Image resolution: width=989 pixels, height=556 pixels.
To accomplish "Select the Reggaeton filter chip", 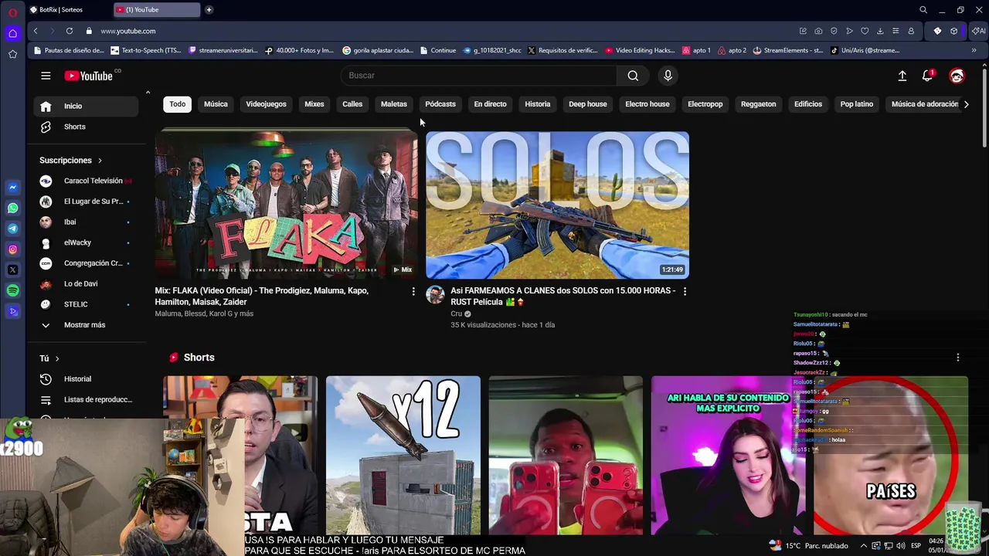I will coord(758,104).
